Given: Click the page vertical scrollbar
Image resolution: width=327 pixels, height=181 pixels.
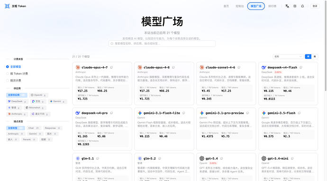Looking at the screenshot, I should 326,46.
